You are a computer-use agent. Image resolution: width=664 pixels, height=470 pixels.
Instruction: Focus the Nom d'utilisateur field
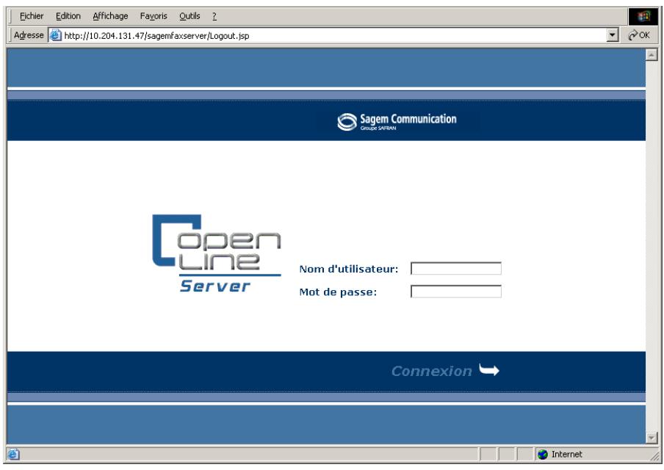[456, 269]
